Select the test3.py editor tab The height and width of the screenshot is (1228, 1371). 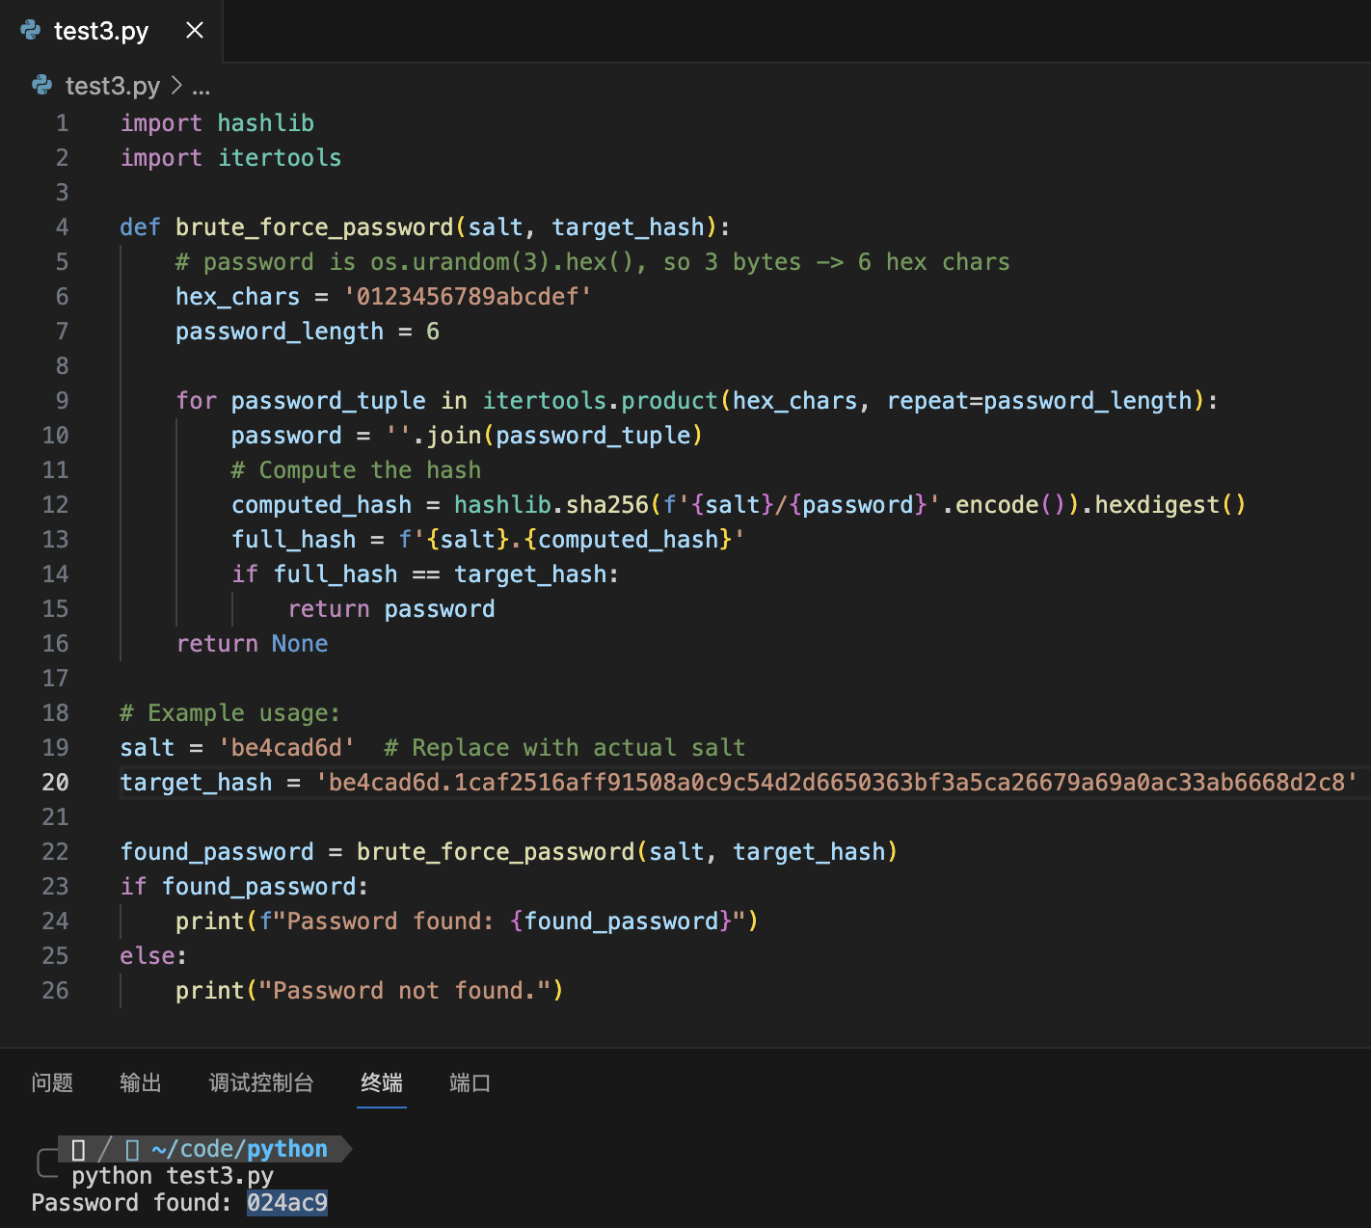tap(111, 31)
